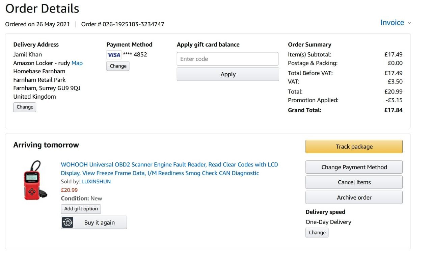Click the Buy it again cart icon

click(x=68, y=223)
